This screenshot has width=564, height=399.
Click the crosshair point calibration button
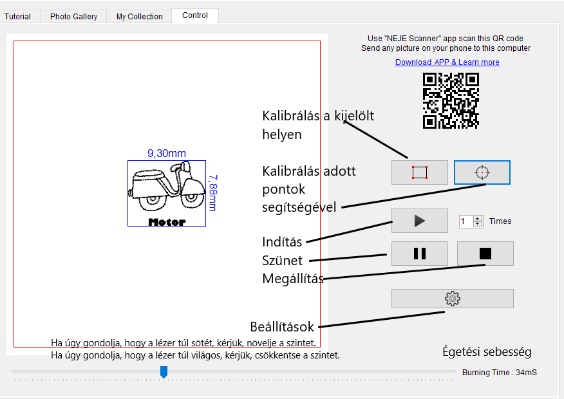[482, 172]
